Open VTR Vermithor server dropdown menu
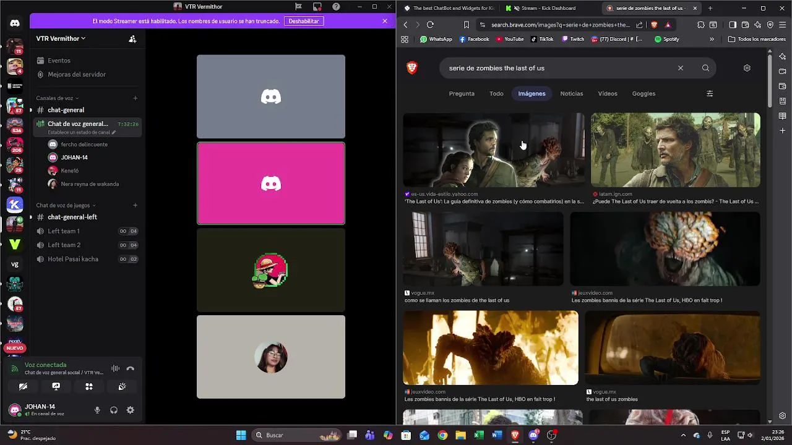Viewport: 792px width, 445px height. [x=61, y=38]
